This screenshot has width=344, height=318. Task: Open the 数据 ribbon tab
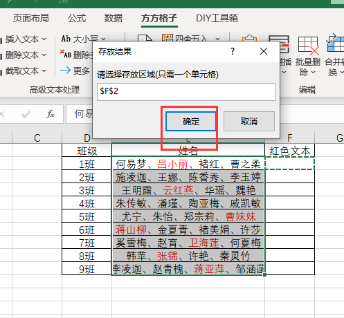pyautogui.click(x=113, y=18)
